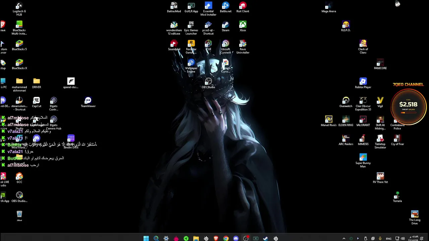Open the Riot Client desktop icon
This screenshot has height=241, width=429.
243,7
